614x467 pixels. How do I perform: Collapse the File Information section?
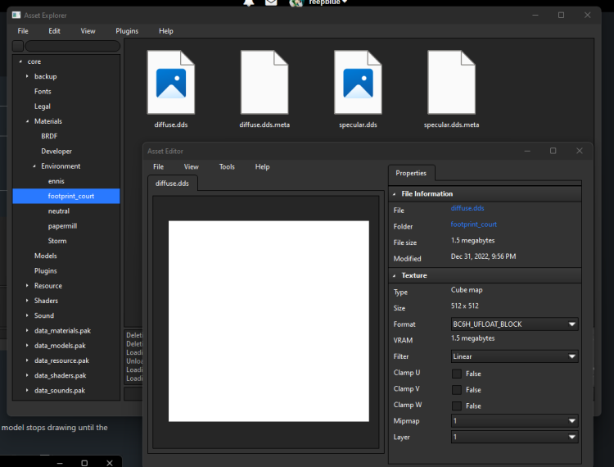[x=395, y=194]
